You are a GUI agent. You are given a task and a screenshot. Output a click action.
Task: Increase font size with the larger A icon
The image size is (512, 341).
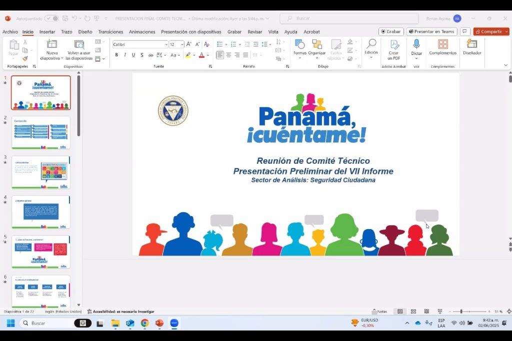188,44
